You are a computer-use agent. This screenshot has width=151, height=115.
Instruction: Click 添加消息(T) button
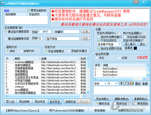[x=102, y=99]
